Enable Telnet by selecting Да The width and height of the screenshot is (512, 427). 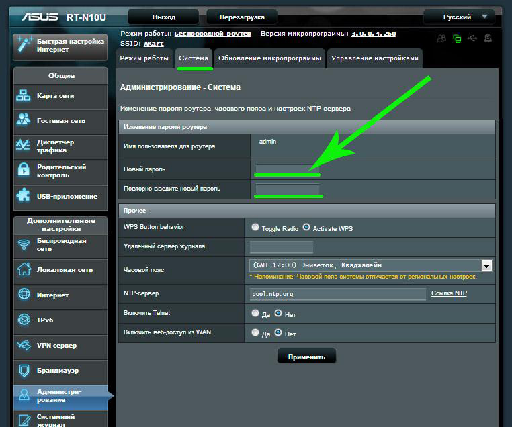click(x=255, y=314)
